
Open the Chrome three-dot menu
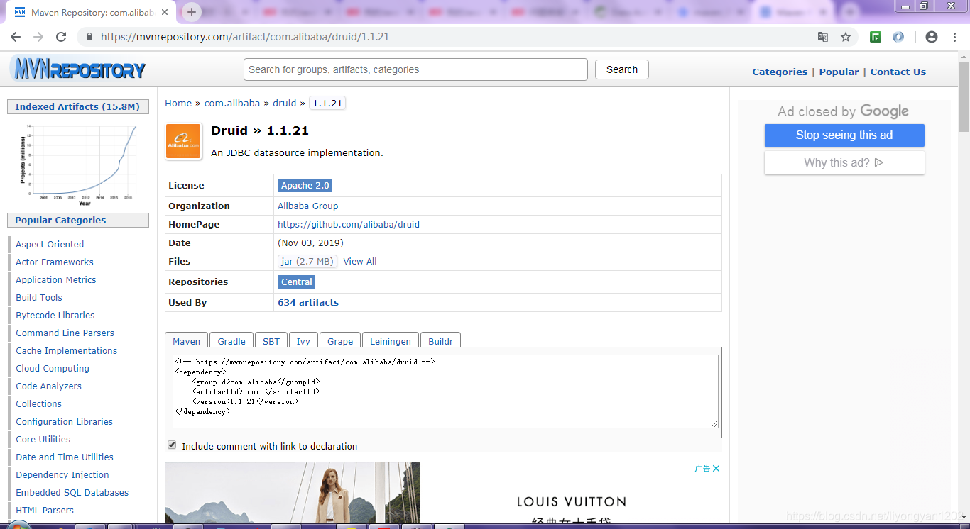[x=955, y=37]
